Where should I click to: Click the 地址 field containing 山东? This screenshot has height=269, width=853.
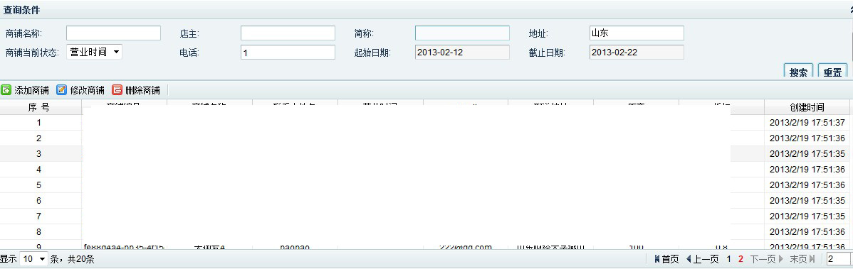pyautogui.click(x=637, y=33)
